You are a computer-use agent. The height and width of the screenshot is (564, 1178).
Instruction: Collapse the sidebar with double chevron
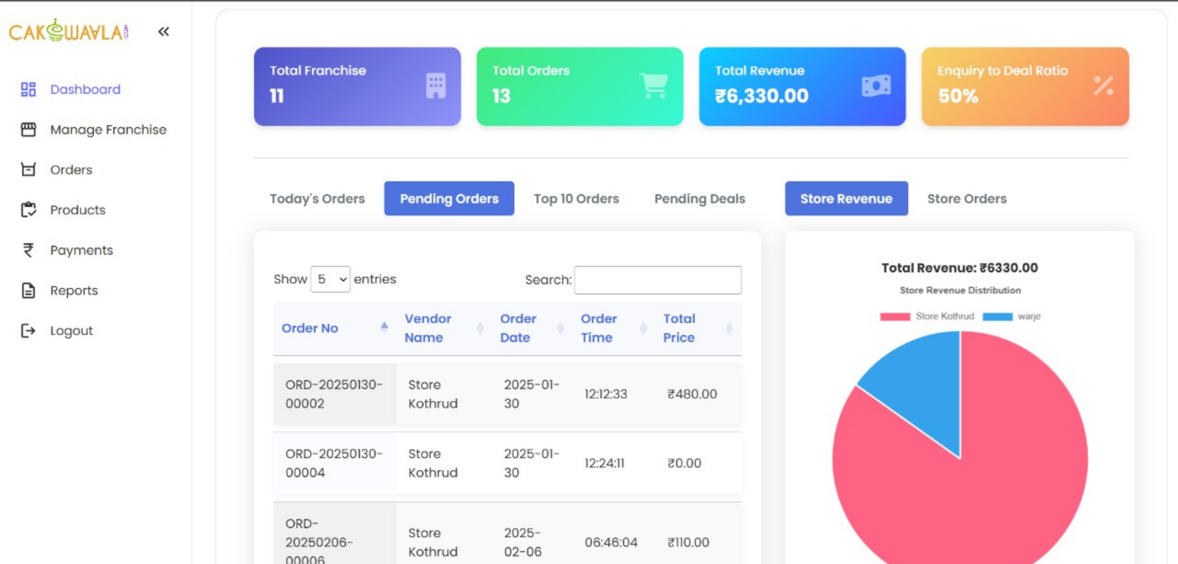point(163,32)
